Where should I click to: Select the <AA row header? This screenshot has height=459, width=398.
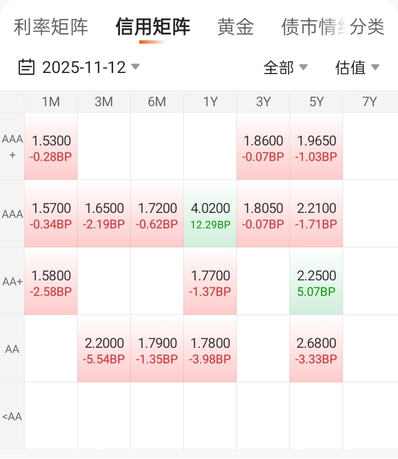(12, 416)
